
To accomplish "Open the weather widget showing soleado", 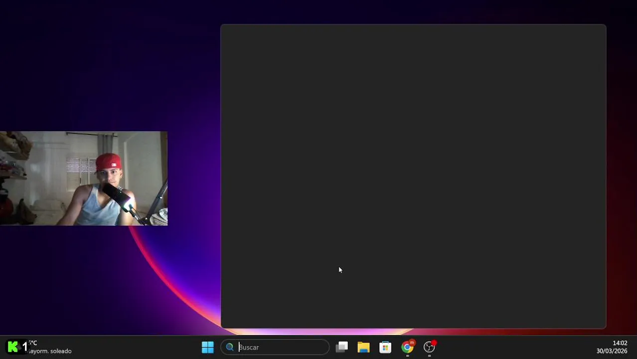I will click(50, 347).
